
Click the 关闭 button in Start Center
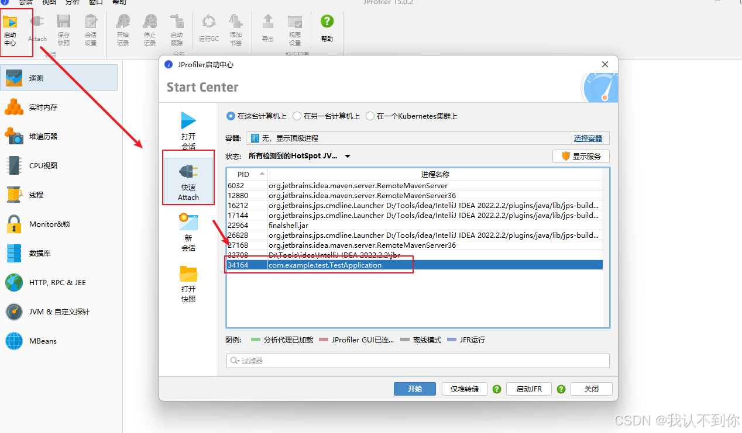pyautogui.click(x=591, y=389)
